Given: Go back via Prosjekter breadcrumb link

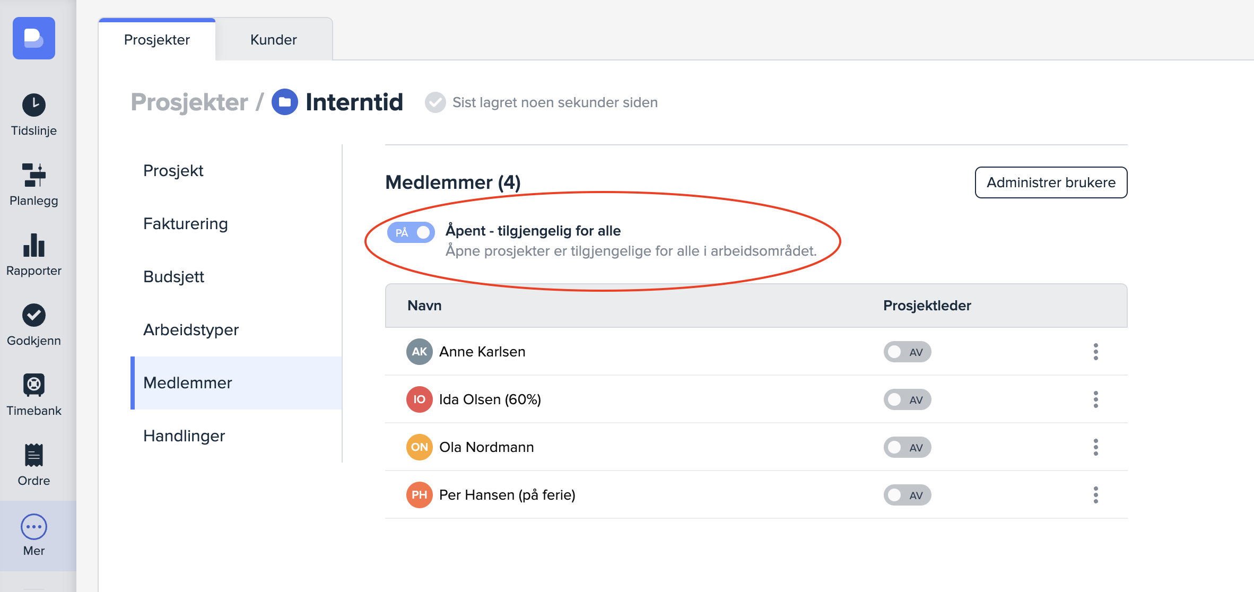Looking at the screenshot, I should click(x=189, y=102).
